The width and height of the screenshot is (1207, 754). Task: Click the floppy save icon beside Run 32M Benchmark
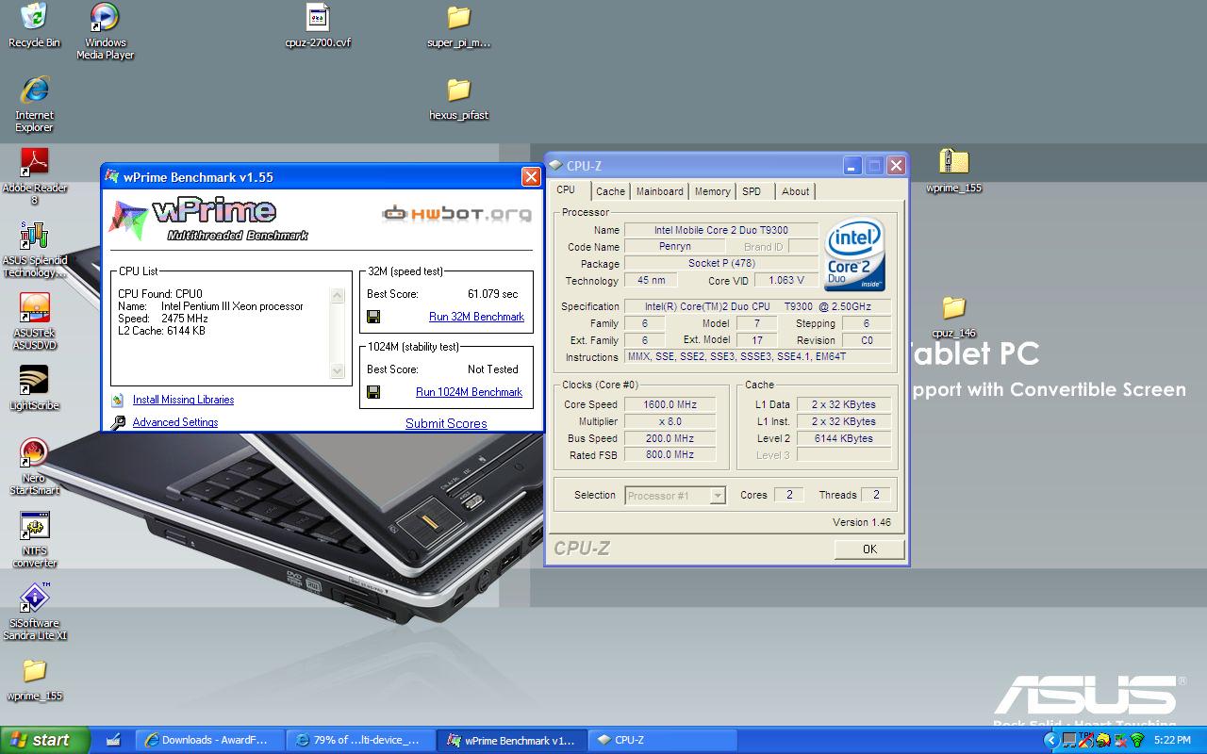(373, 317)
